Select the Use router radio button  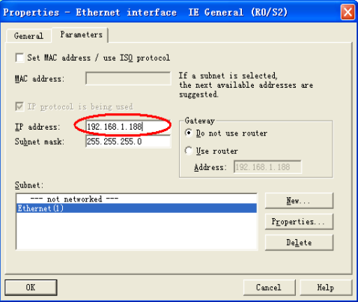(x=189, y=151)
